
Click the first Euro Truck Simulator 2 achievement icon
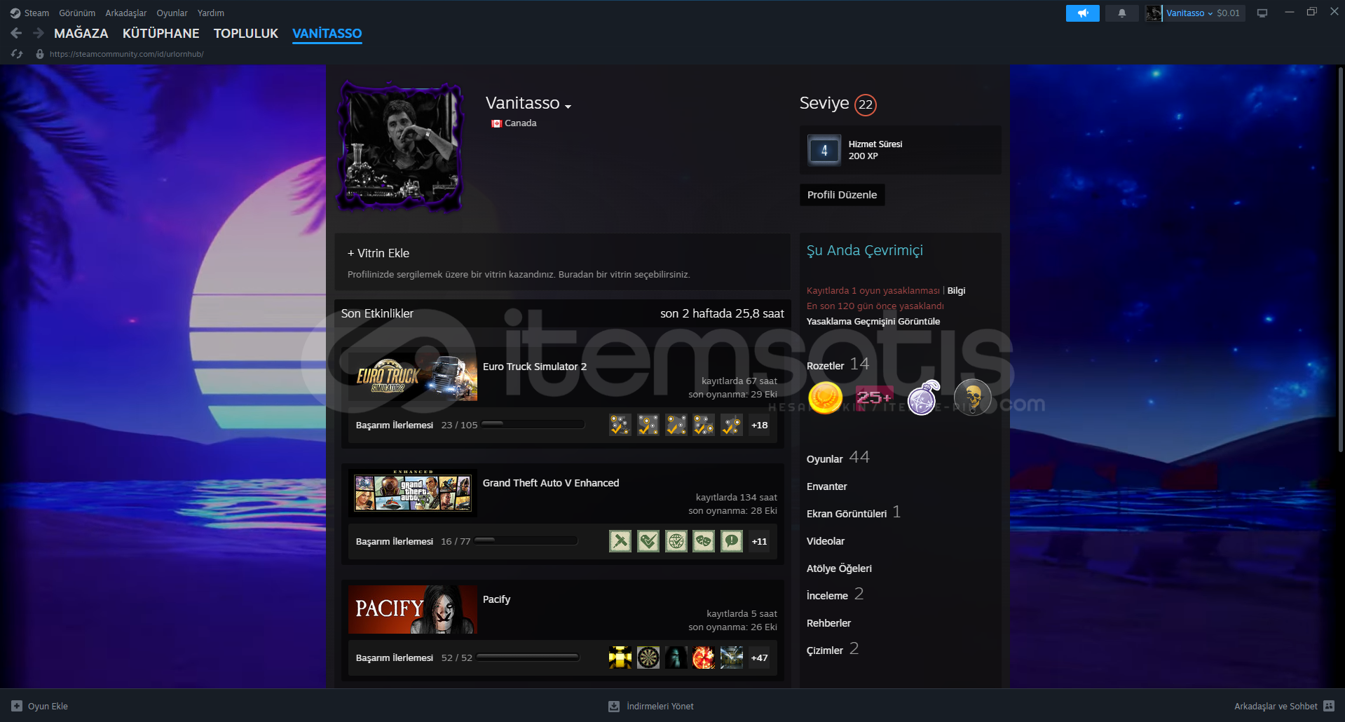[620, 425]
